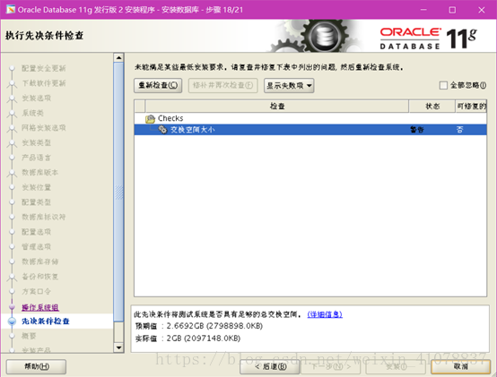Screen dimensions: 497x377
Task: Click the 状态 column header
Action: [432, 107]
